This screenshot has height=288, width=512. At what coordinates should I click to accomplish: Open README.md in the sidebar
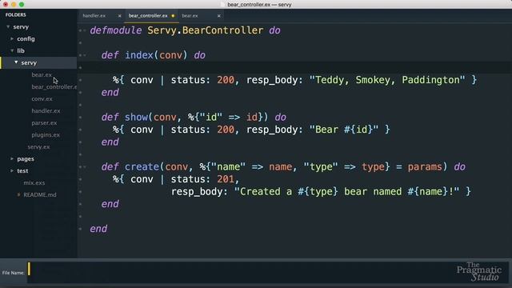coord(39,195)
